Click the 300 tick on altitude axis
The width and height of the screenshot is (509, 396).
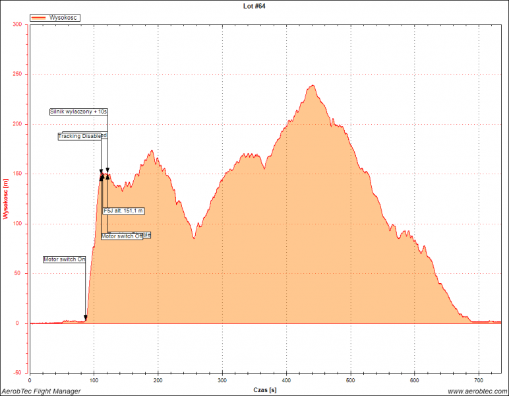click(17, 24)
